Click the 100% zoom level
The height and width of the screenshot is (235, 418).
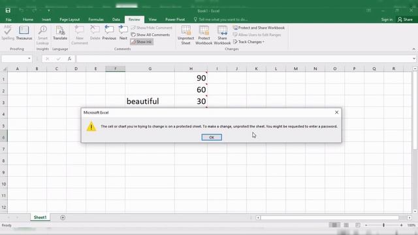point(411,225)
